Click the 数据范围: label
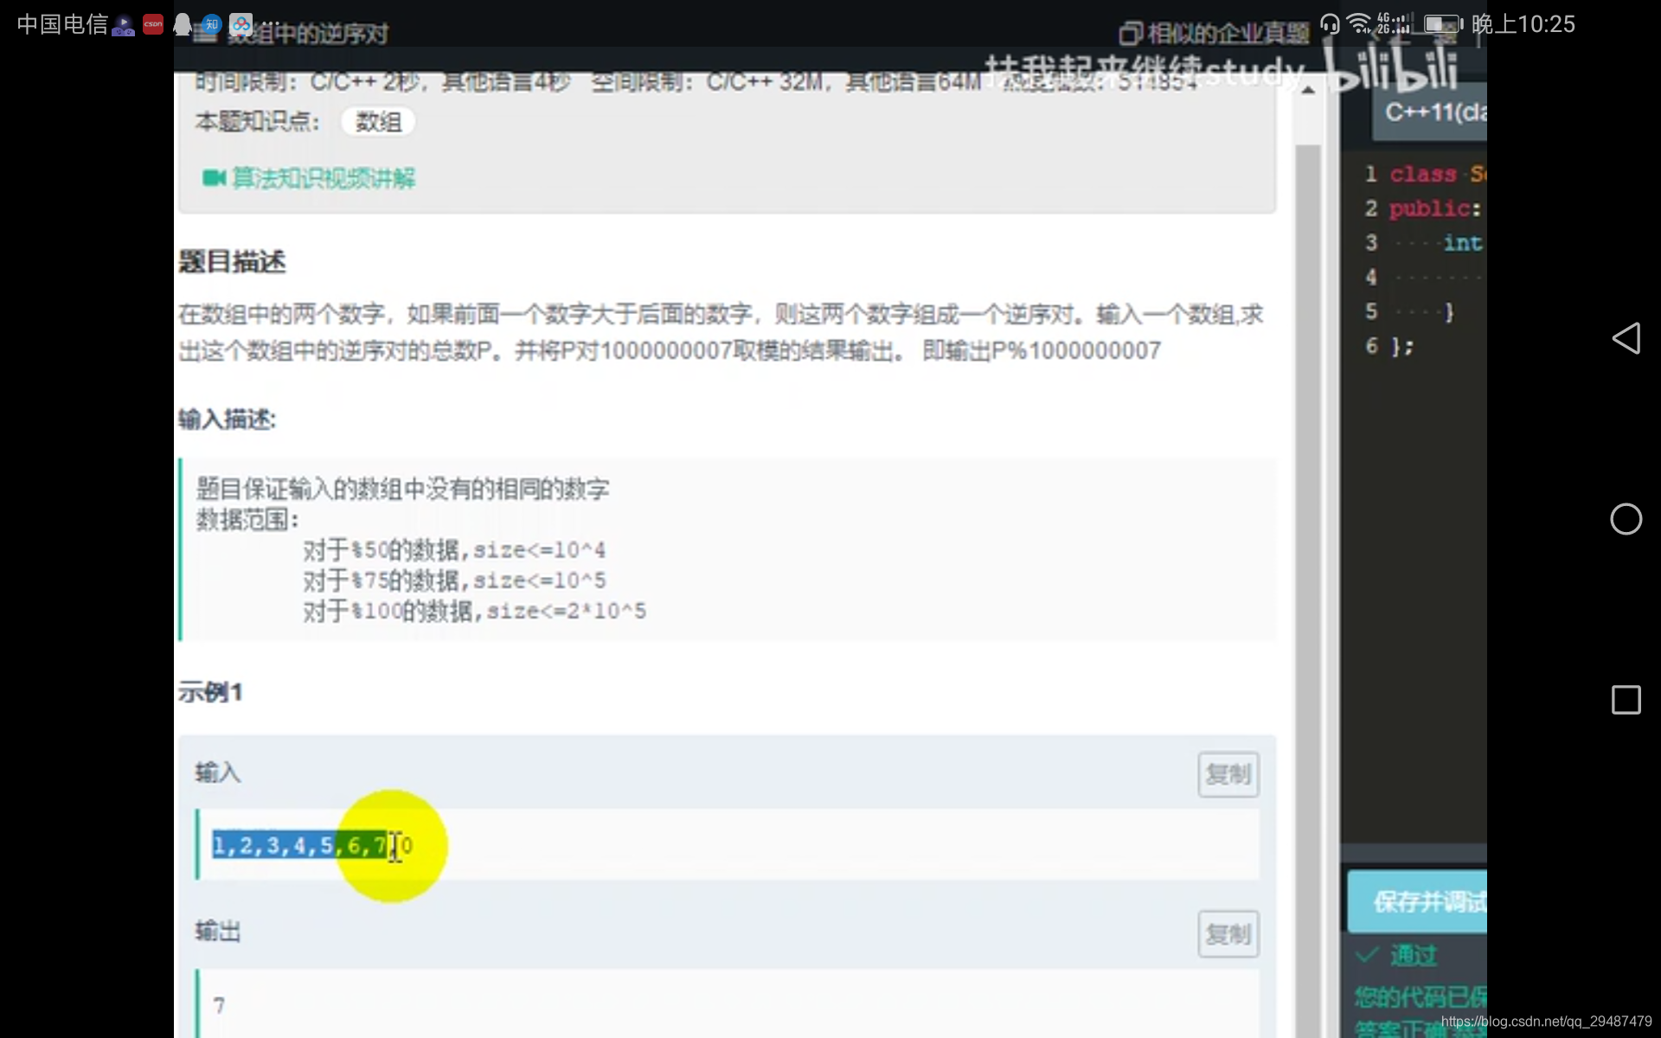This screenshot has width=1661, height=1038. click(x=247, y=520)
